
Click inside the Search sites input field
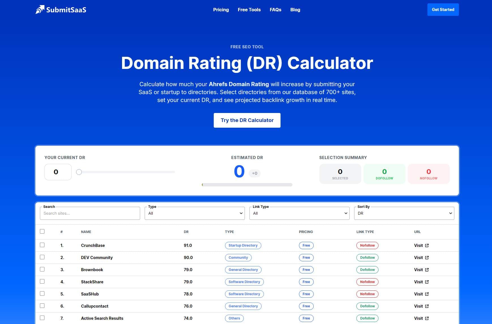tap(90, 213)
